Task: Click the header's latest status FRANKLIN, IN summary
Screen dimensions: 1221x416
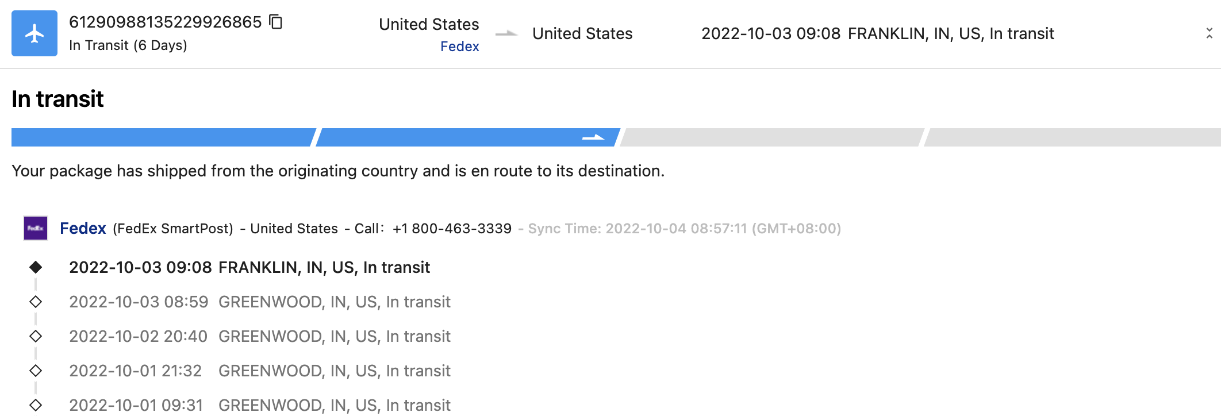Action: click(x=877, y=34)
